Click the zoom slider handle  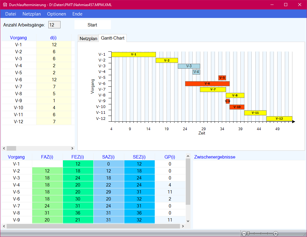[x=248, y=234]
